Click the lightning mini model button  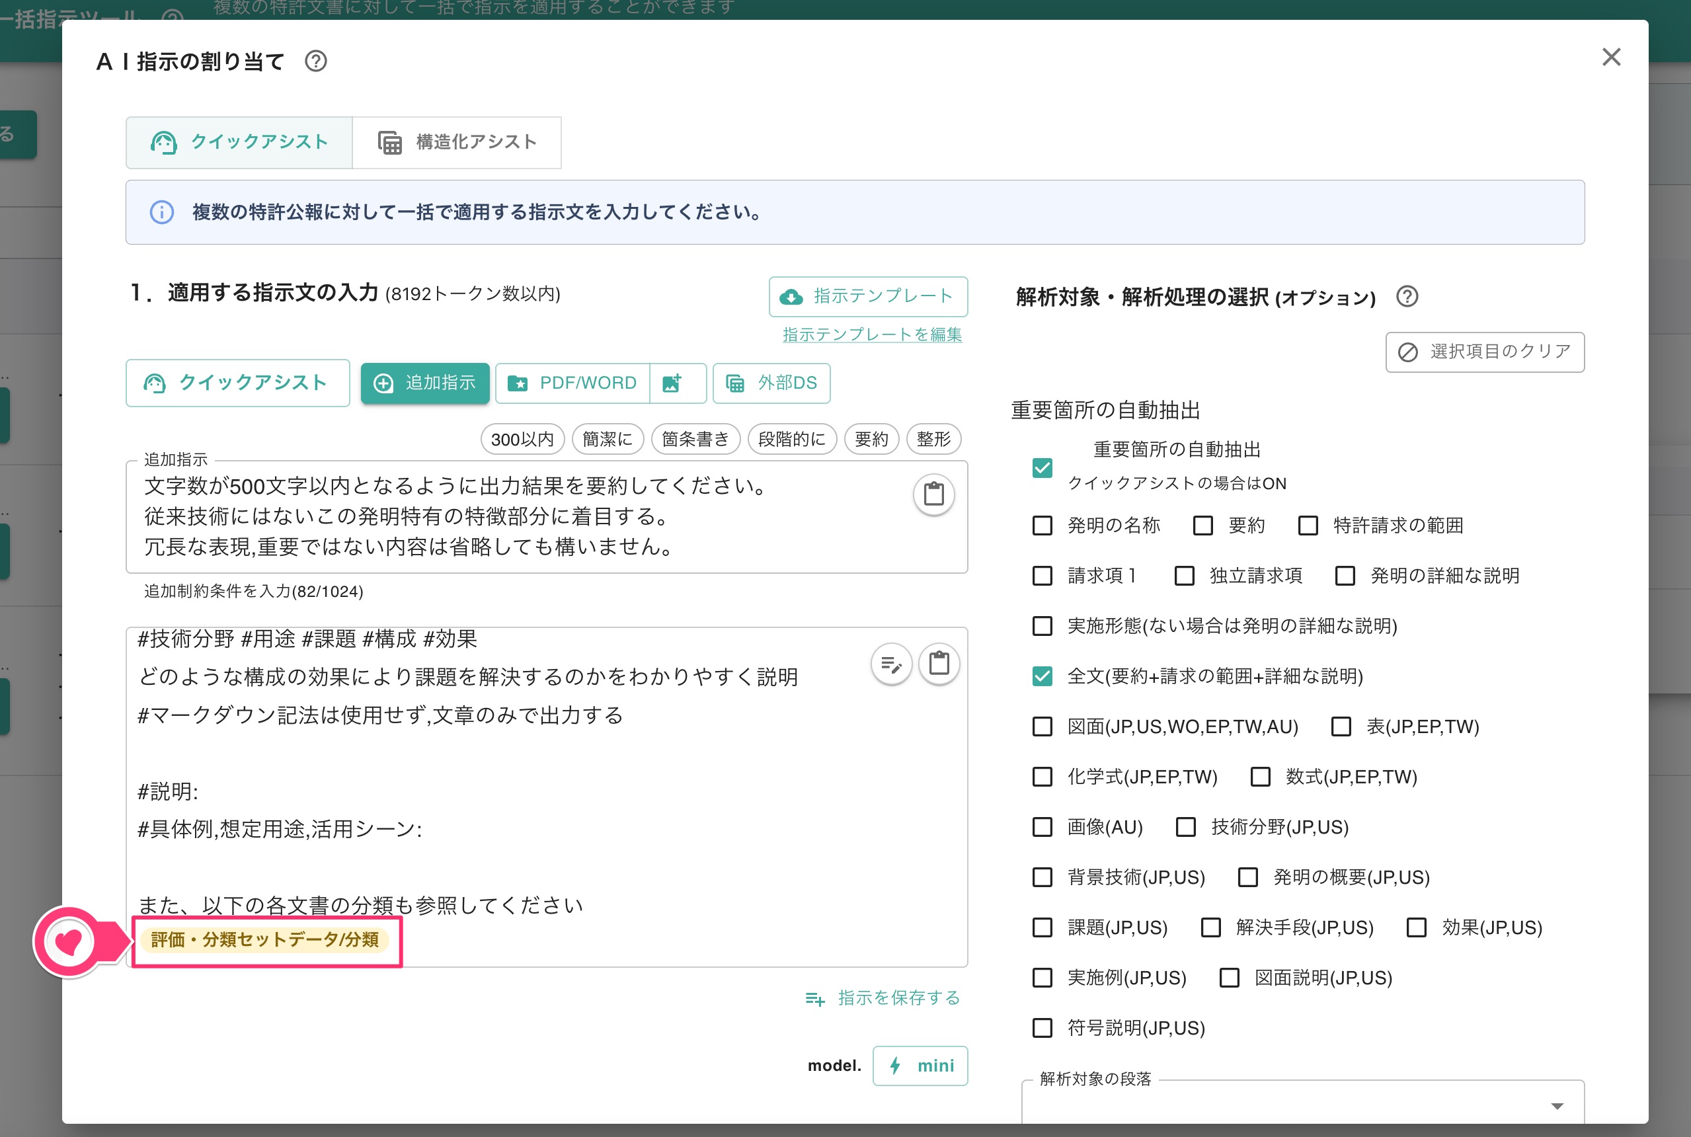(x=920, y=1066)
